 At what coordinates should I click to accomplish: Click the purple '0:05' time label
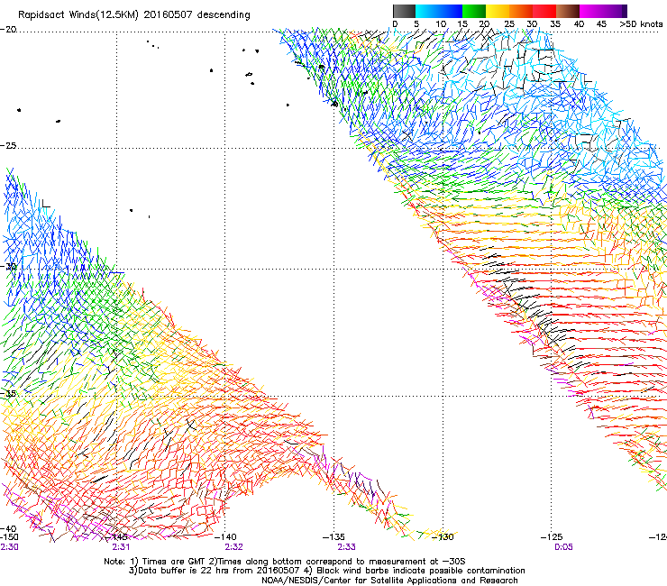563,547
